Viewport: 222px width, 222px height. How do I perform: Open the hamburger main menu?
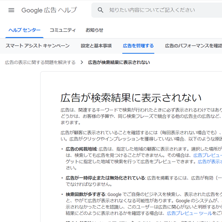coord(11,10)
